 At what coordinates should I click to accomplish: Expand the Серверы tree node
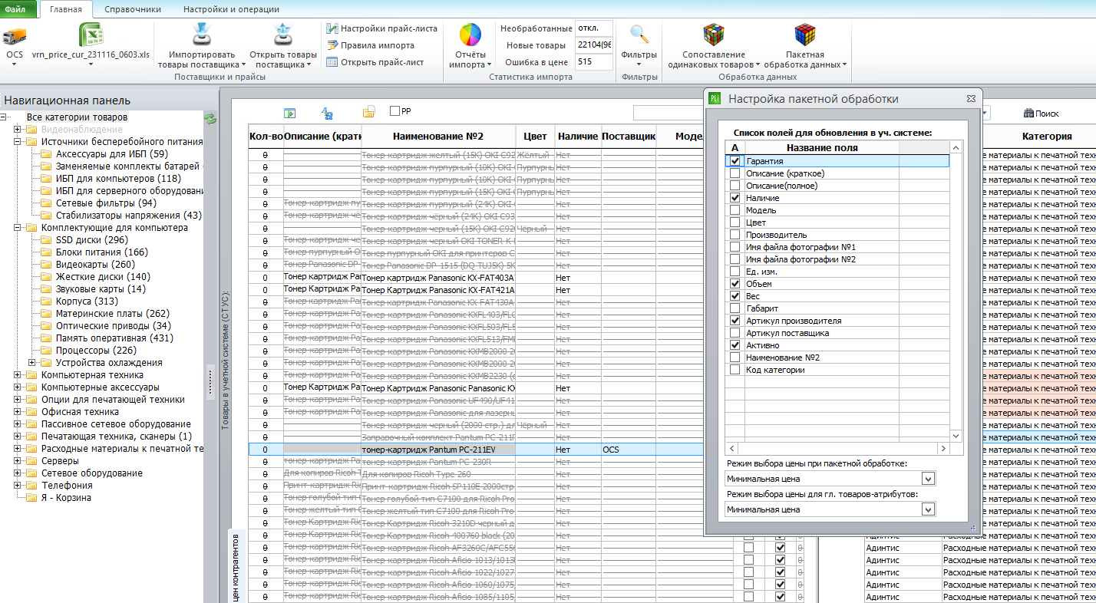[x=18, y=461]
